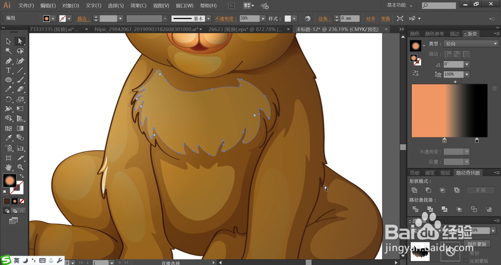Screen dimensions: 501x265
Task: Open the graphic style dropdown
Action: [294, 18]
